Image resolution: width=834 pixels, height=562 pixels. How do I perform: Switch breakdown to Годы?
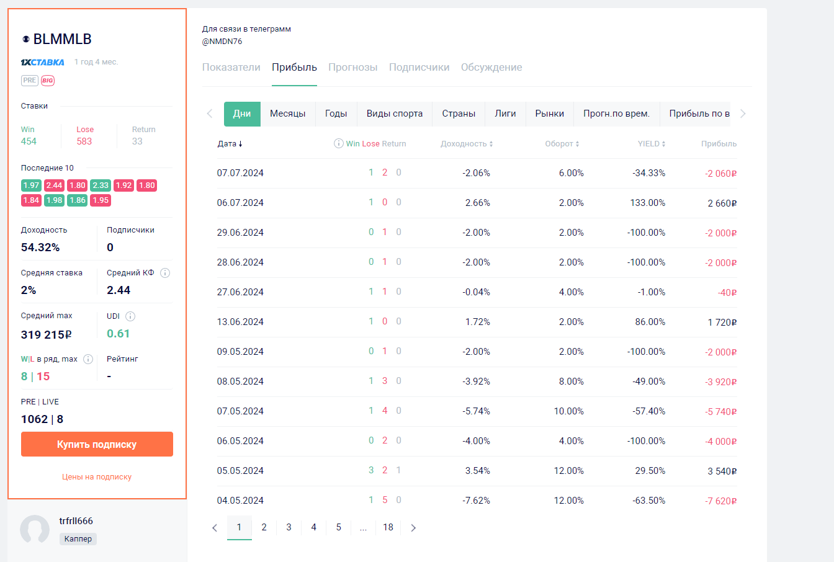tap(336, 114)
